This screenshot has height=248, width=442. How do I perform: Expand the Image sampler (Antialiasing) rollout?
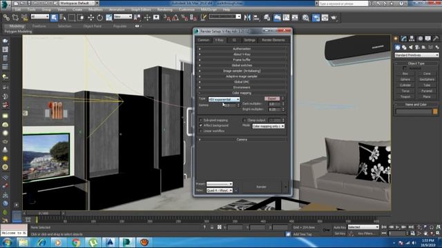(x=242, y=71)
